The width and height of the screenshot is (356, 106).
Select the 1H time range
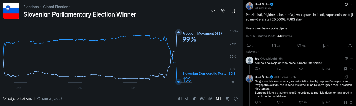180,99
